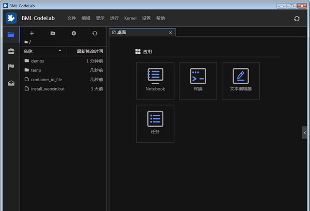Screen dimensions: 310x211
Task: Maximize the BML CodeLab window
Action: point(291,6)
